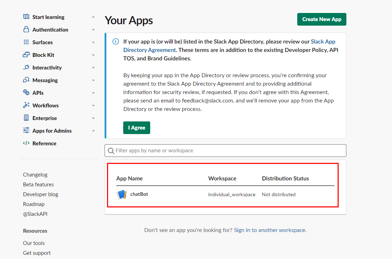Open the Apps for Admins menu item
The height and width of the screenshot is (259, 392).
[x=52, y=131]
